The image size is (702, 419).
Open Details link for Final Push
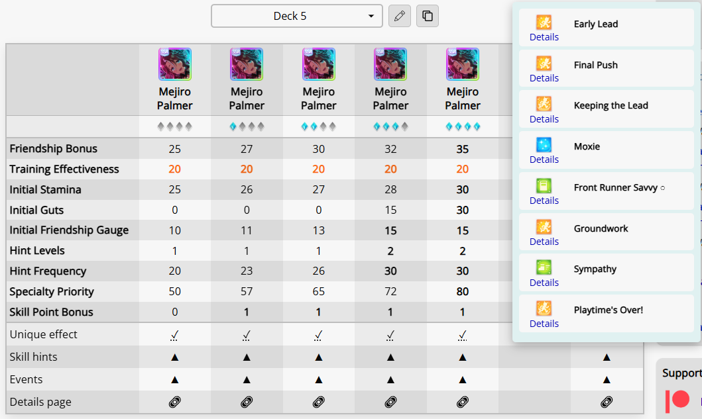tap(544, 78)
